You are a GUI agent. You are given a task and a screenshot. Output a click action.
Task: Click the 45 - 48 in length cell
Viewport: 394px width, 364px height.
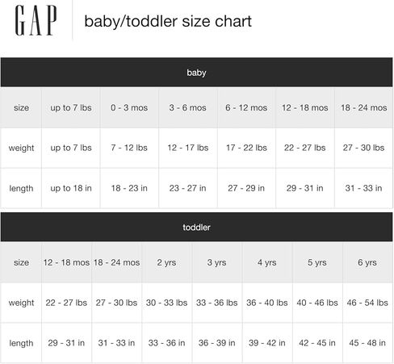(x=367, y=343)
